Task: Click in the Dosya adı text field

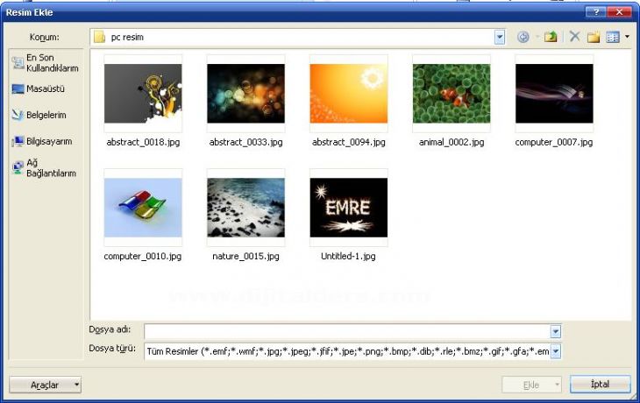Action: click(347, 331)
